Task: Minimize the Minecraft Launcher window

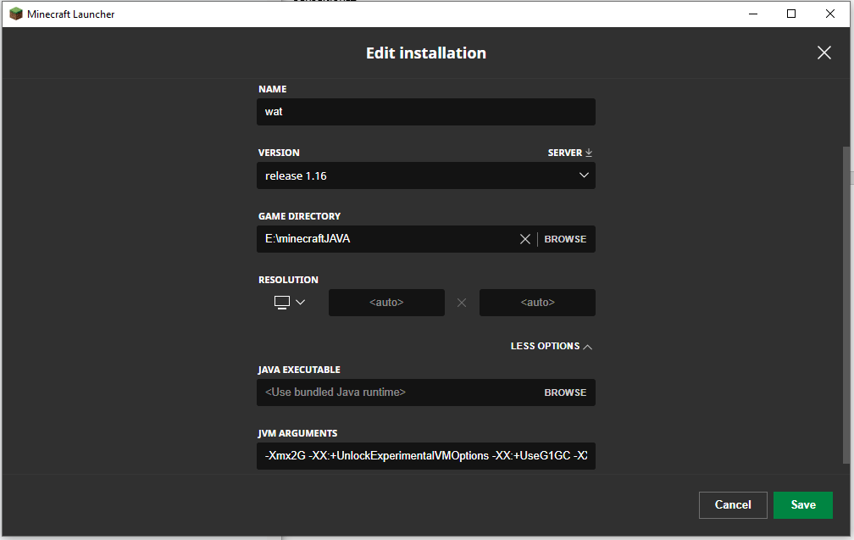Action: 753,14
